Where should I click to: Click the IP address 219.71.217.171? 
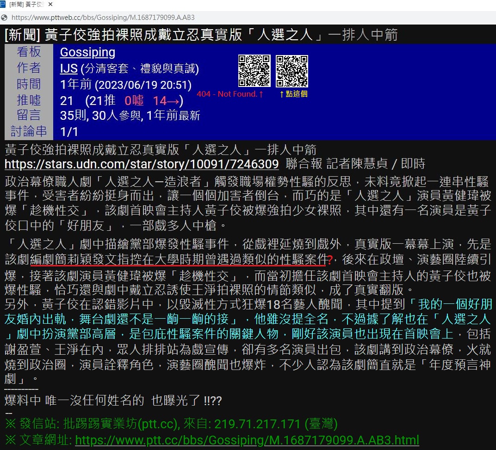(x=257, y=424)
